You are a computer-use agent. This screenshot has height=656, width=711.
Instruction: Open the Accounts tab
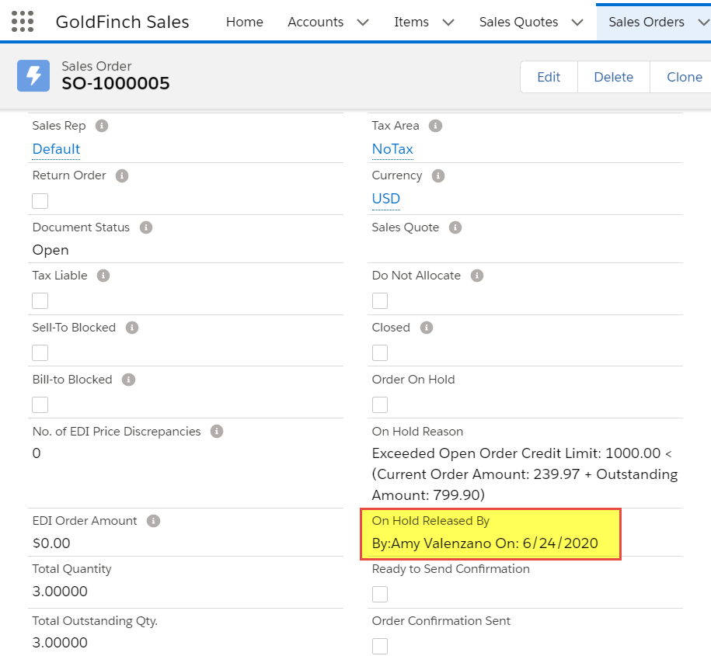coord(315,22)
